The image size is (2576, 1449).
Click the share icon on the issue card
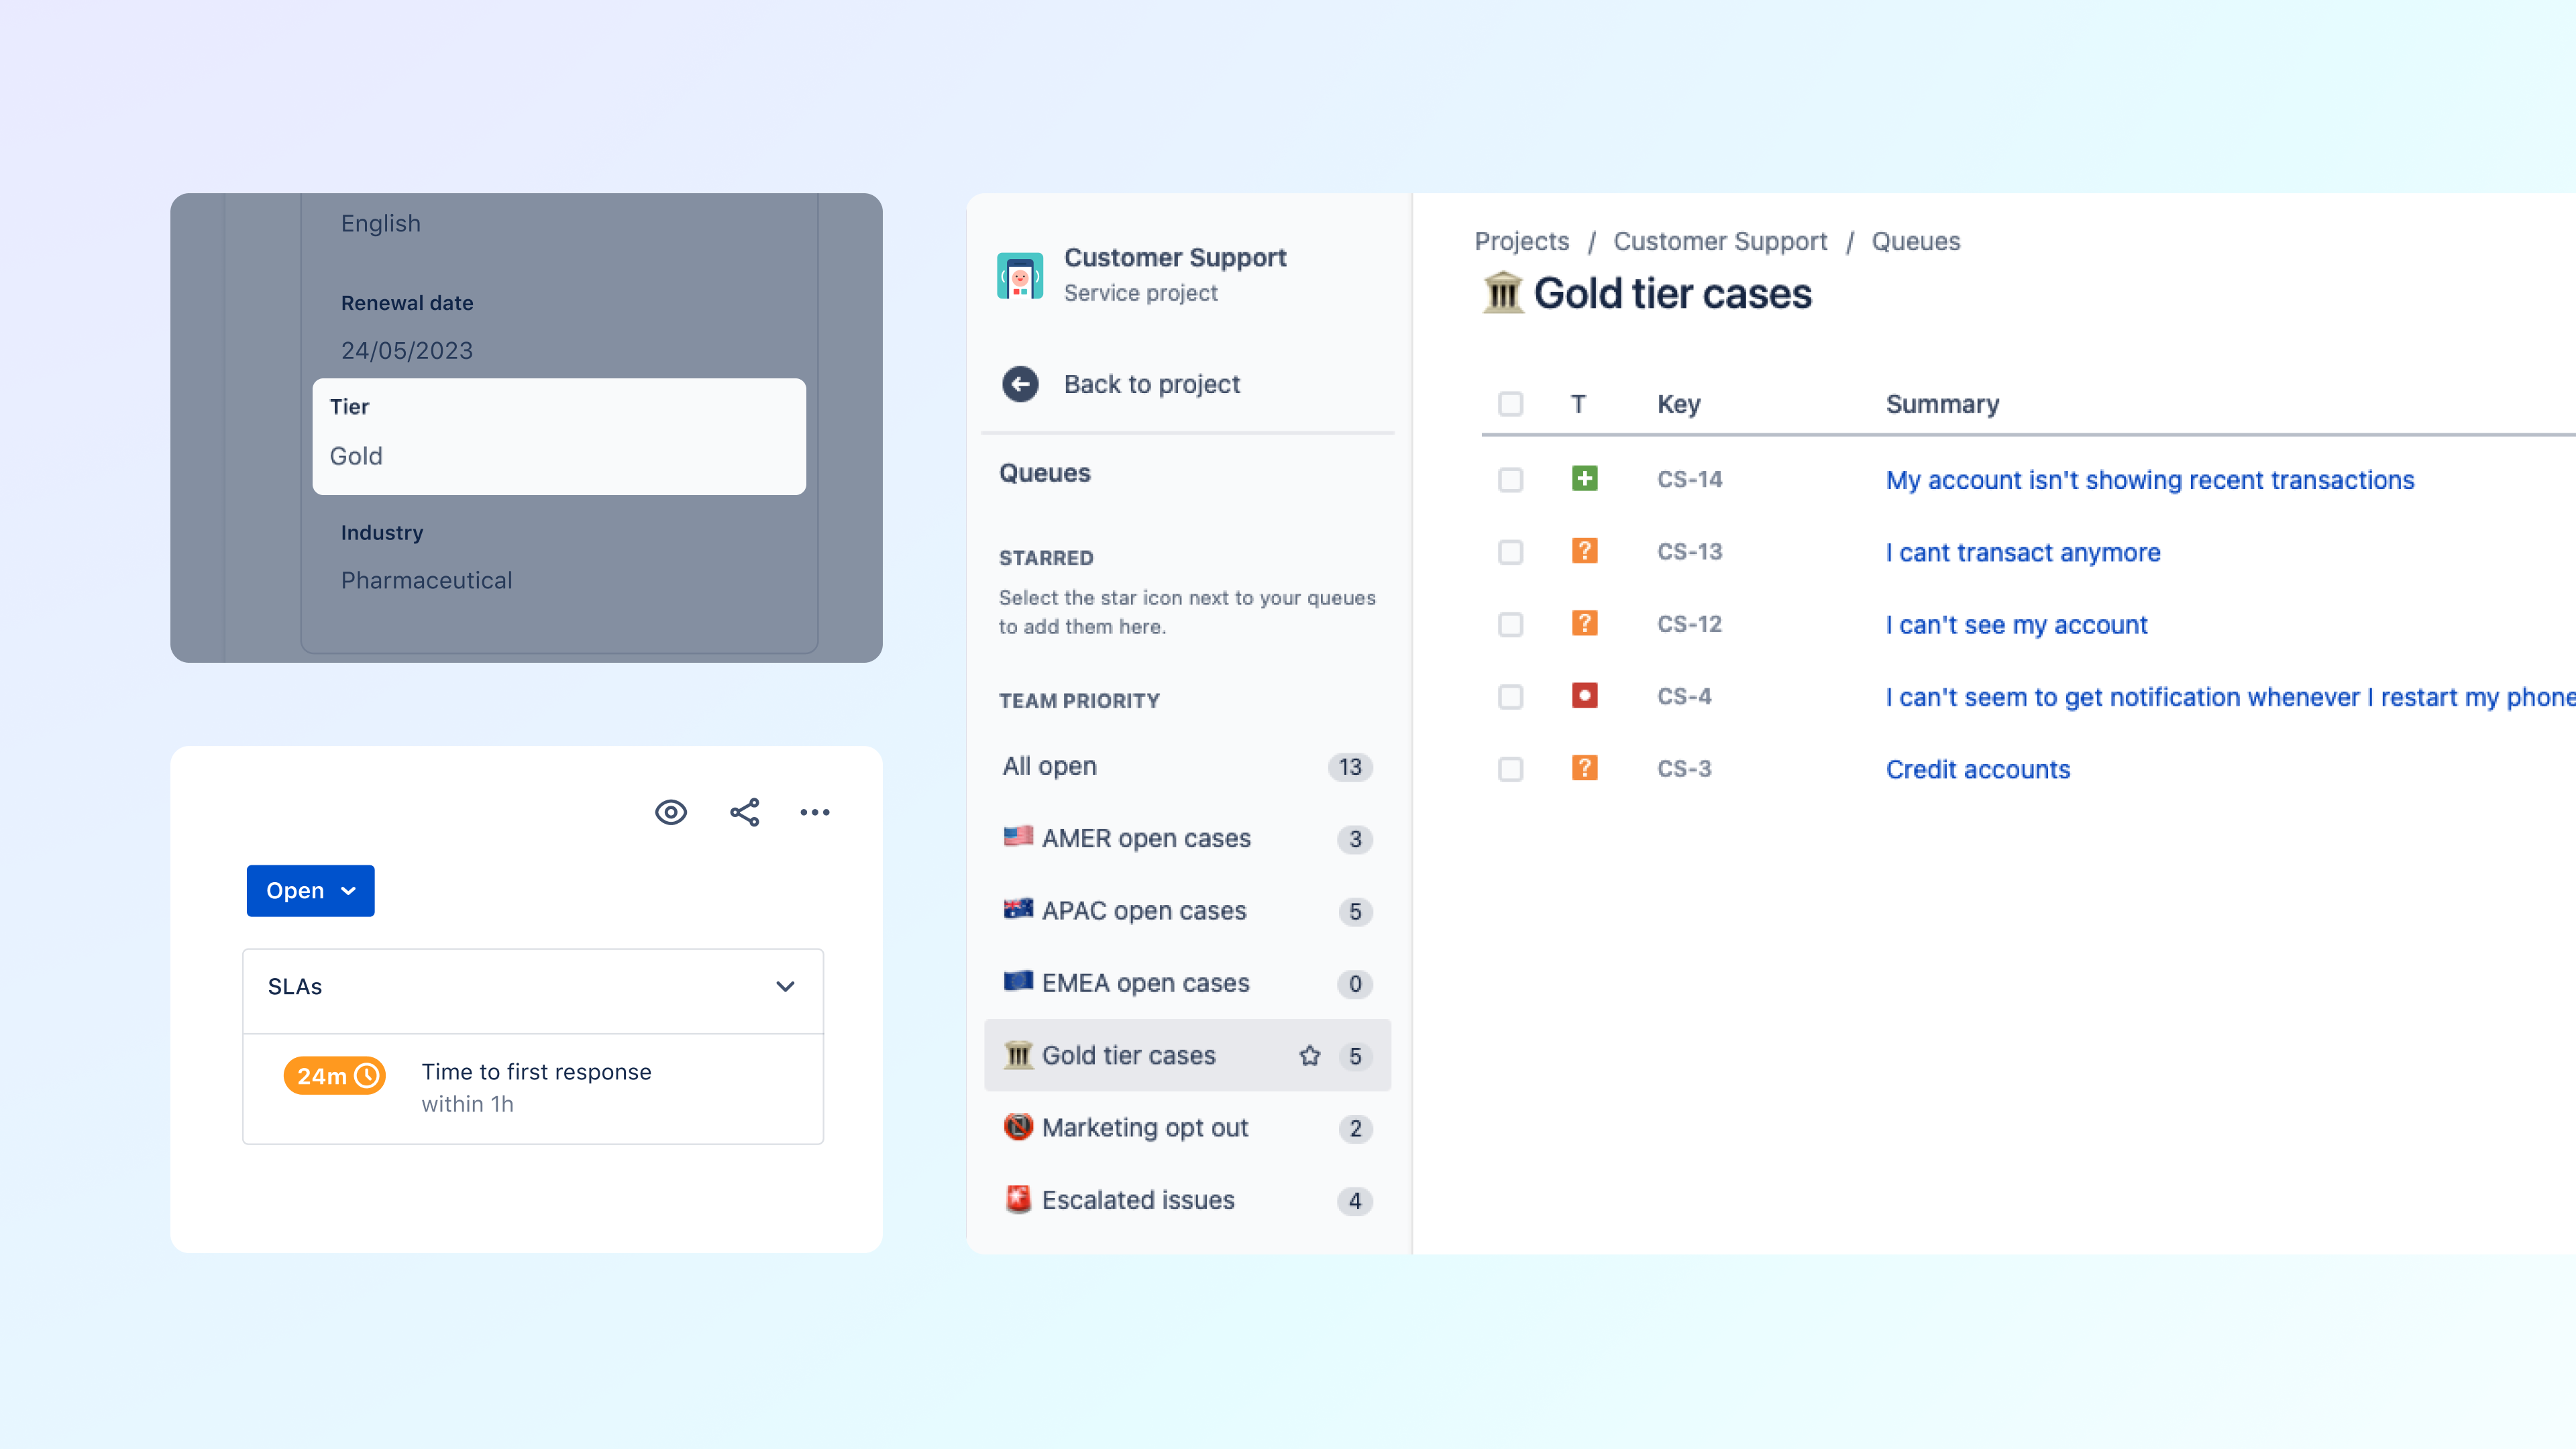pyautogui.click(x=744, y=812)
